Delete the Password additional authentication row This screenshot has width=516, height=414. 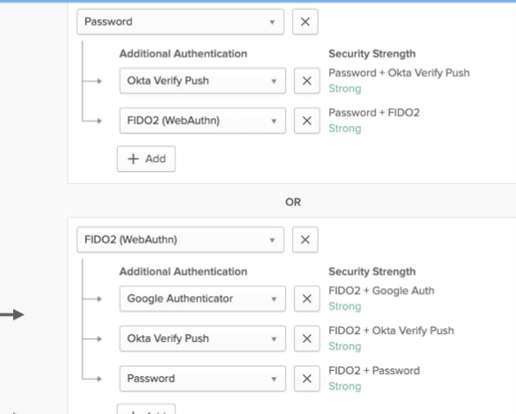pyautogui.click(x=306, y=379)
